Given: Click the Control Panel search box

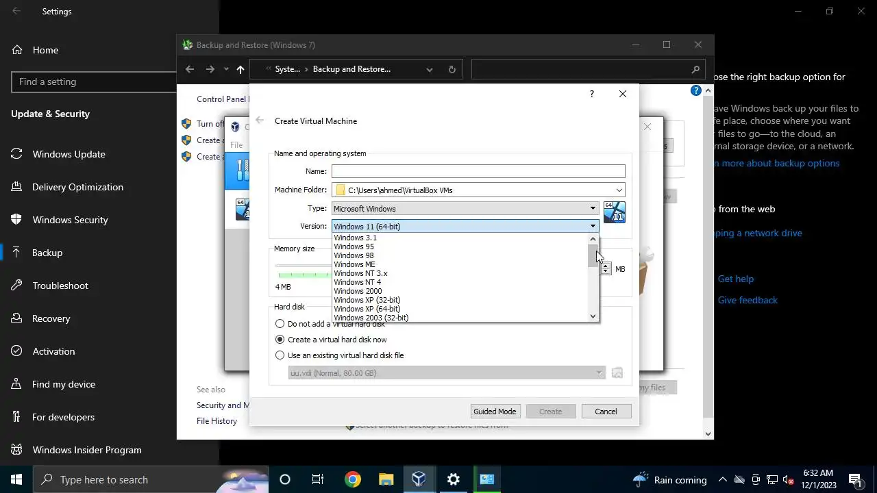Looking at the screenshot, I should point(588,69).
